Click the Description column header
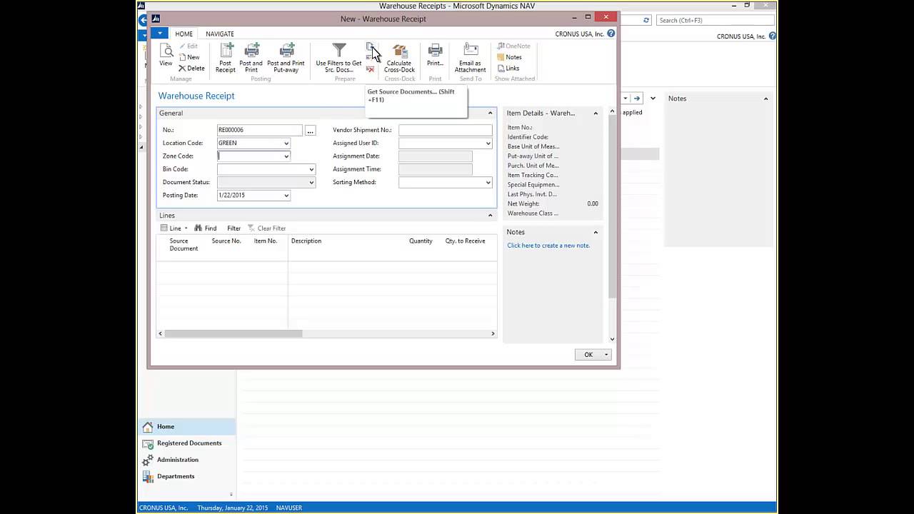 [306, 241]
